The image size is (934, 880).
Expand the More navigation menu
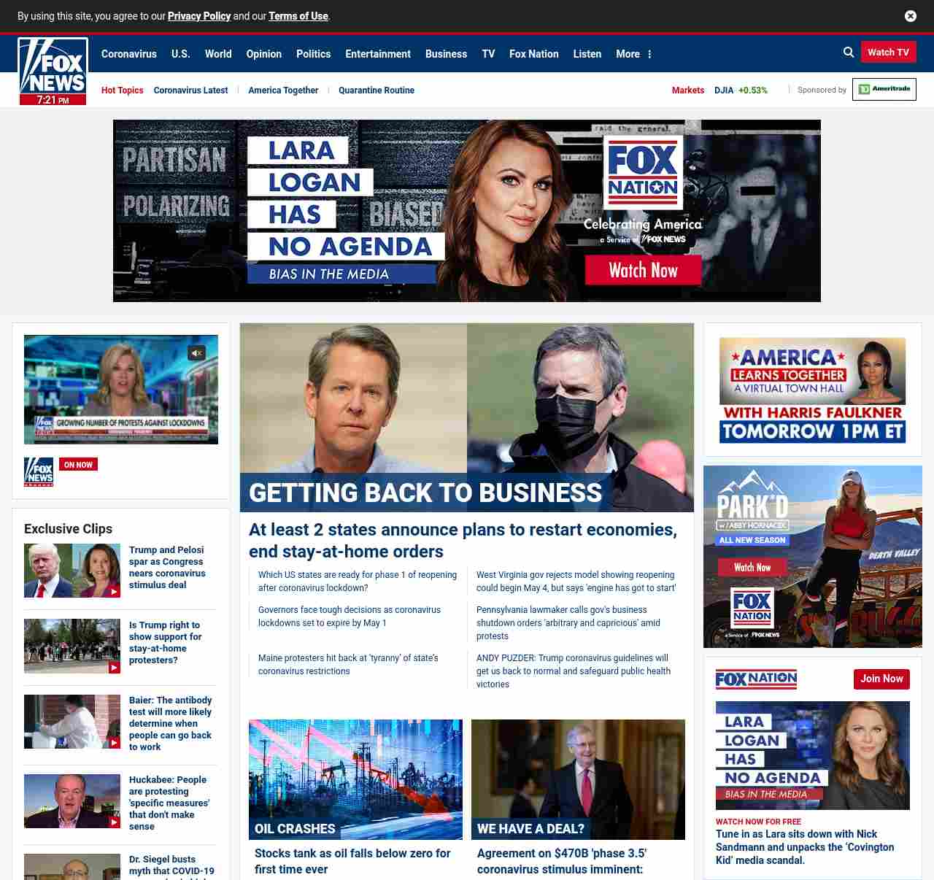[x=633, y=54]
